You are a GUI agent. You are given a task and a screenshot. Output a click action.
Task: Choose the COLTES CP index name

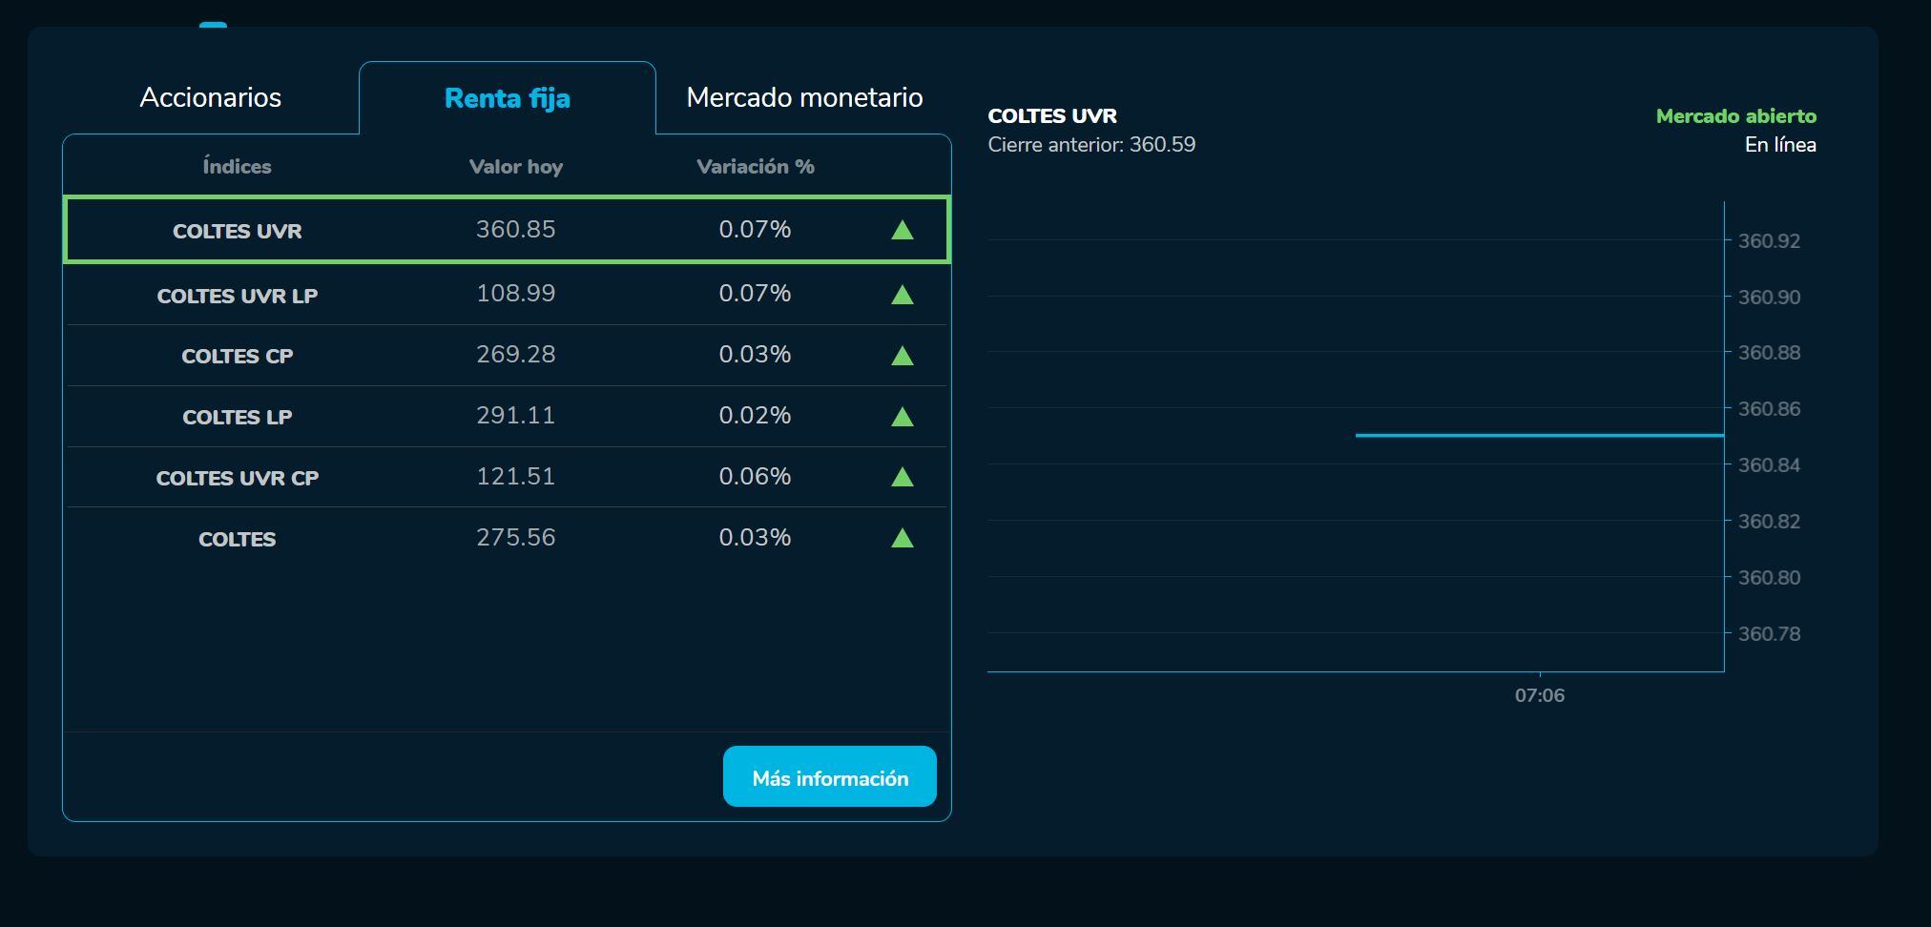238,356
